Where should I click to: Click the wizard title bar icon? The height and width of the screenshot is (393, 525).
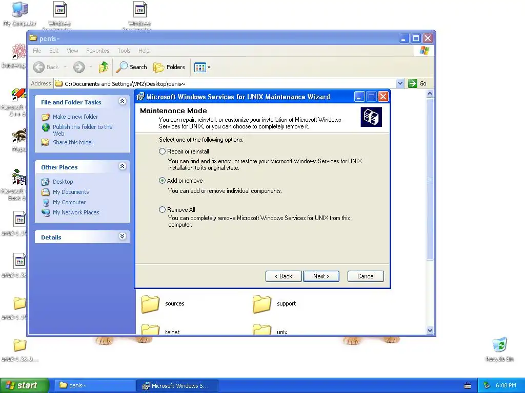pyautogui.click(x=140, y=97)
